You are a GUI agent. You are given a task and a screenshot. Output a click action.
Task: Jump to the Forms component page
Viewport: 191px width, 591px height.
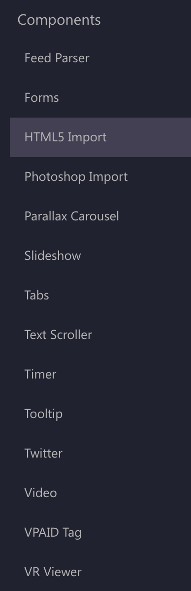pos(100,98)
